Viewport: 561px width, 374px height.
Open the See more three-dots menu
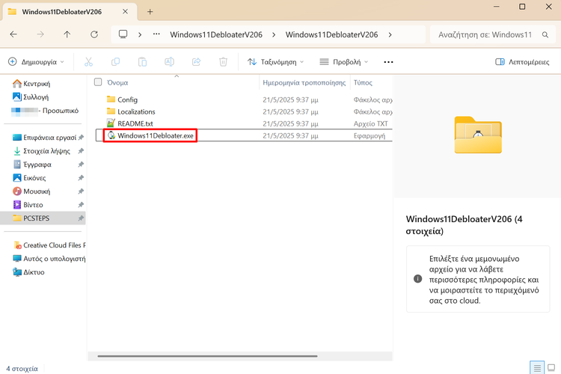(x=388, y=62)
